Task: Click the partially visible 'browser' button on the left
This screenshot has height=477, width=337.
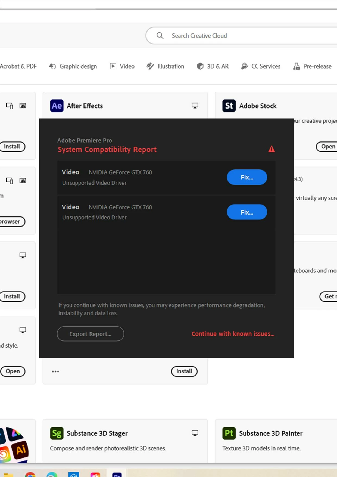Action: click(x=12, y=221)
